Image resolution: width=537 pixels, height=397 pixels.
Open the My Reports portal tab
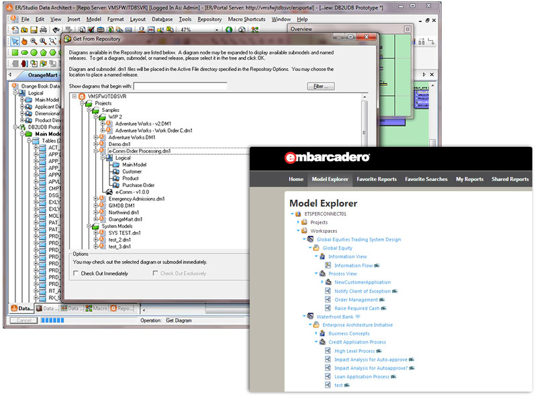tap(469, 179)
